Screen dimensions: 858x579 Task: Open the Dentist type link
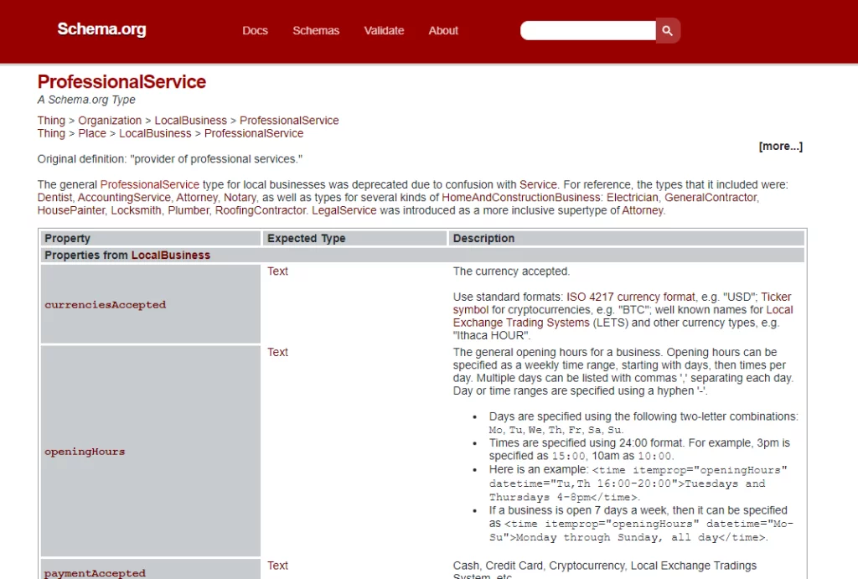pos(54,198)
